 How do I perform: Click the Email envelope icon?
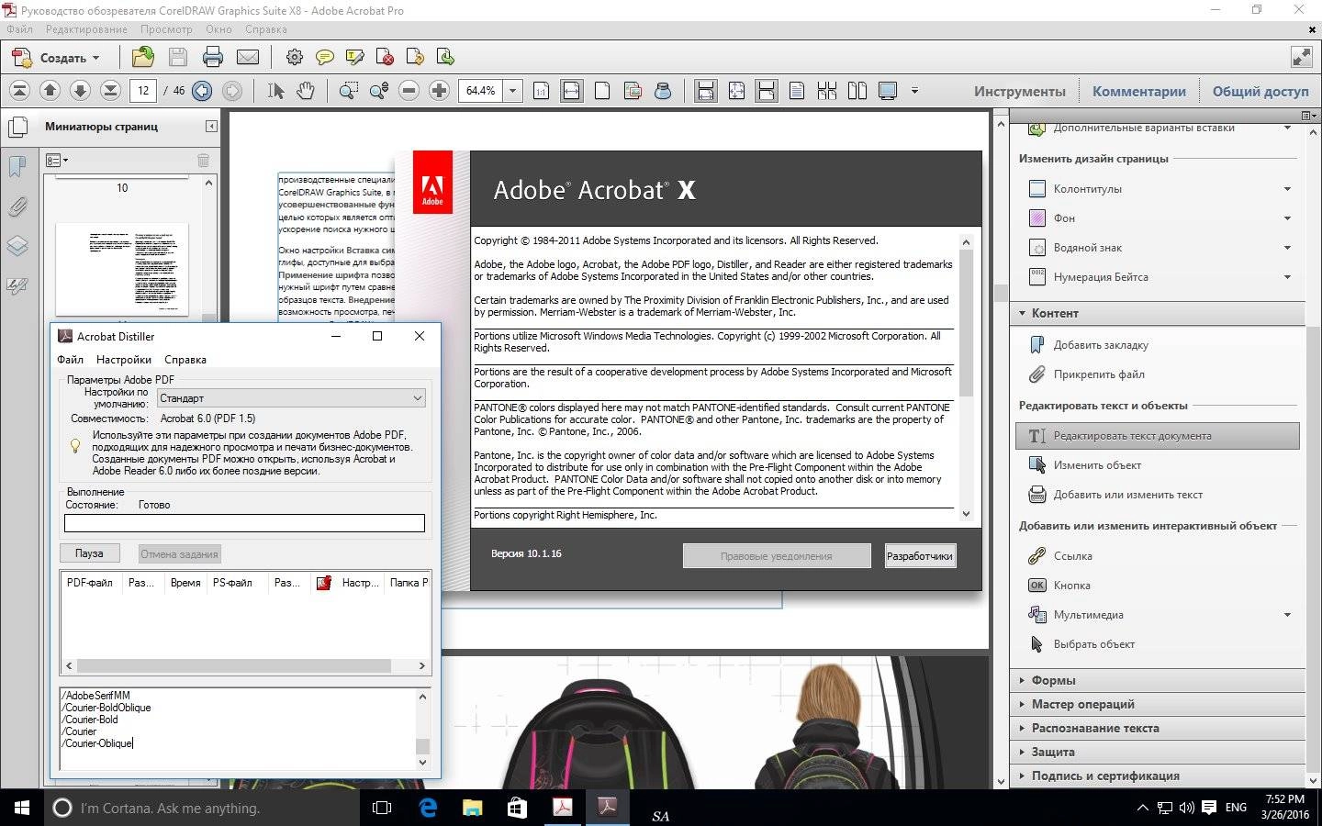(247, 57)
